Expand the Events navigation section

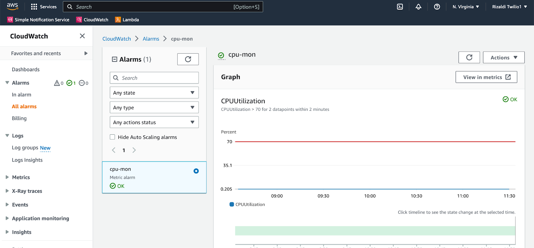click(x=7, y=204)
